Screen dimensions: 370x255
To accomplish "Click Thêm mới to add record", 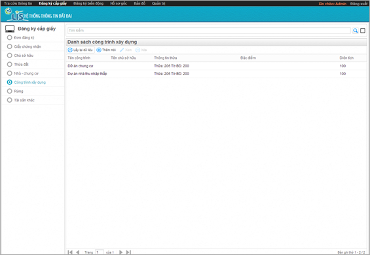I will pyautogui.click(x=106, y=50).
